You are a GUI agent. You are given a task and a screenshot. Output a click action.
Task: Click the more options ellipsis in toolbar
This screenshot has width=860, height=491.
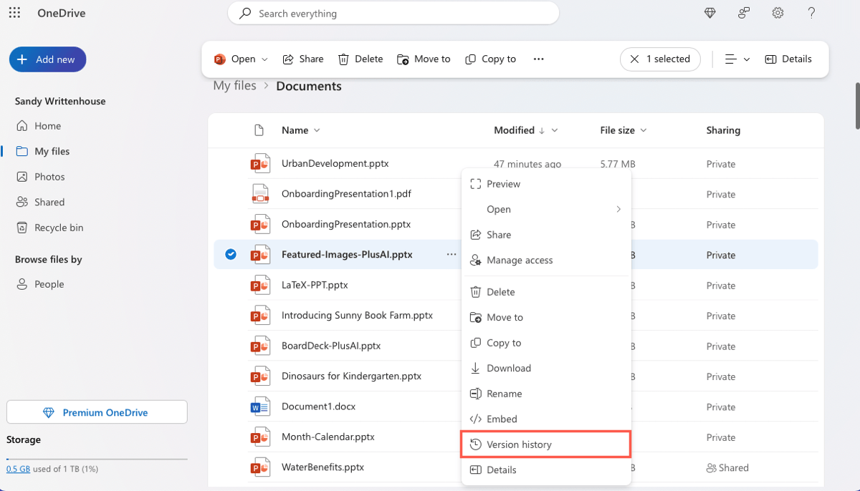tap(539, 59)
